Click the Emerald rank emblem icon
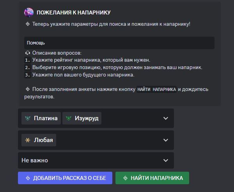 pos(69,118)
